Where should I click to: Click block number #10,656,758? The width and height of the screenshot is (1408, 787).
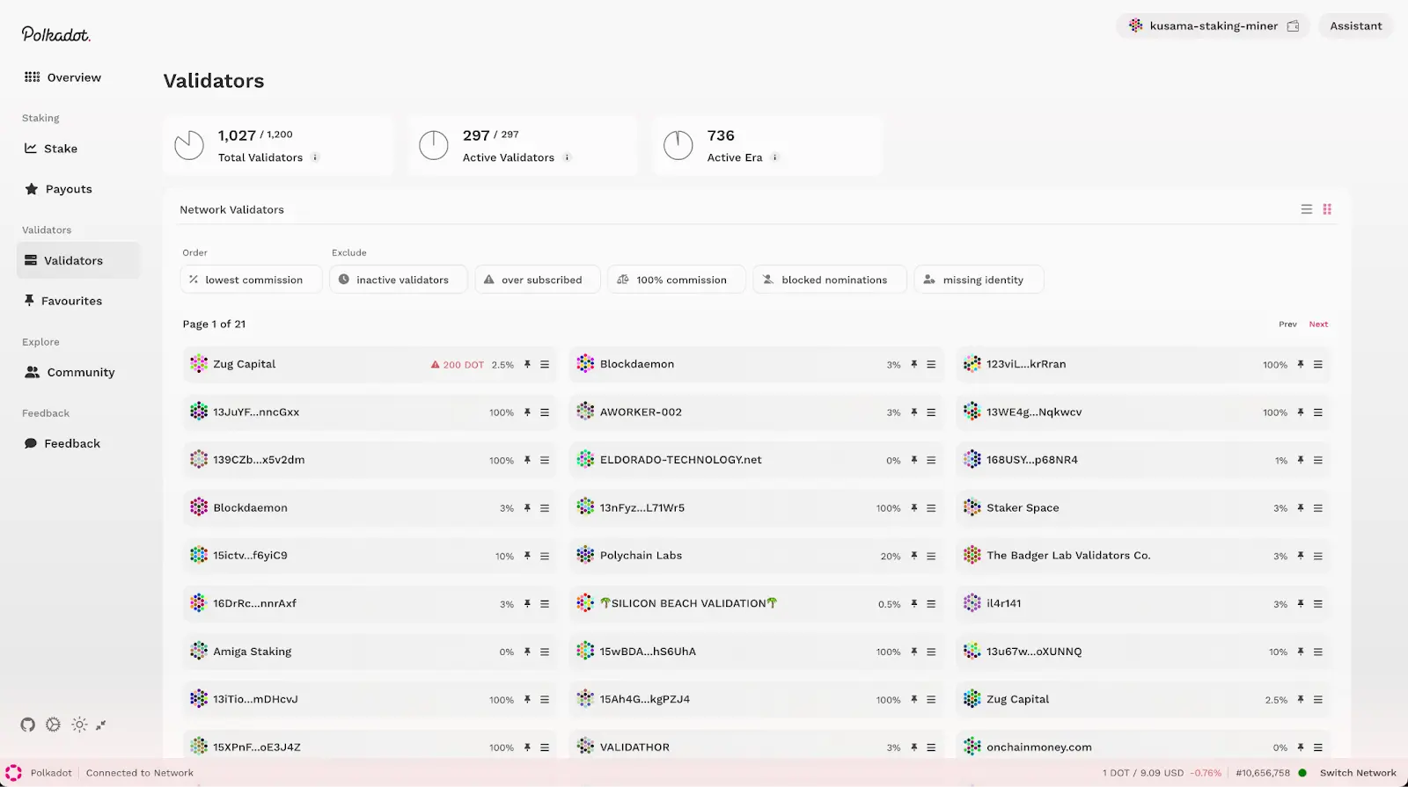pyautogui.click(x=1263, y=773)
